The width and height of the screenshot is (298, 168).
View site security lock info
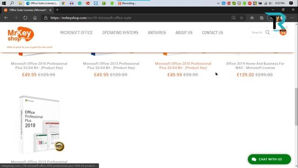[46, 18]
